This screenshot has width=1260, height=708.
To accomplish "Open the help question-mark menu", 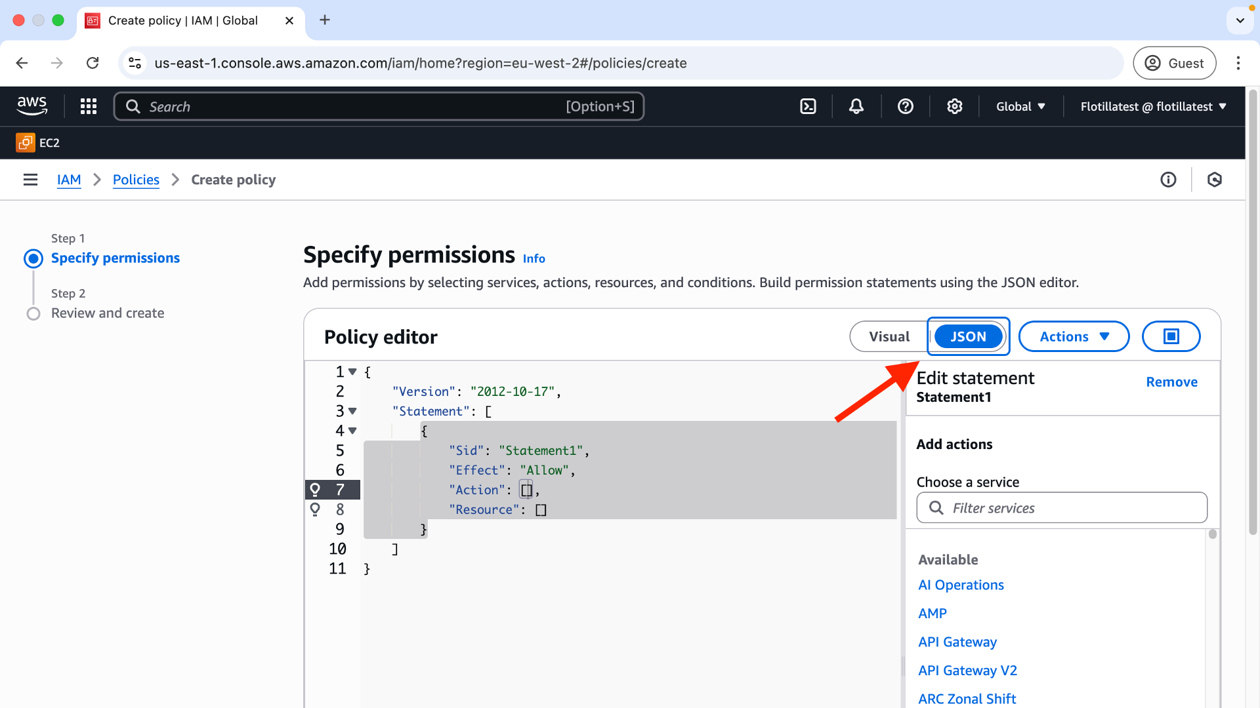I will pyautogui.click(x=906, y=106).
